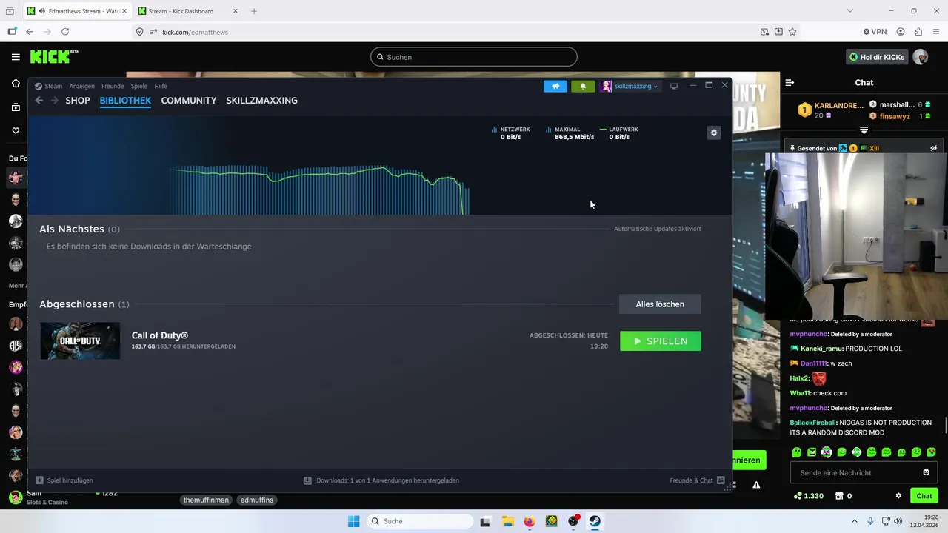The height and width of the screenshot is (533, 948).
Task: Hide the pinned chat message
Action: point(933,148)
